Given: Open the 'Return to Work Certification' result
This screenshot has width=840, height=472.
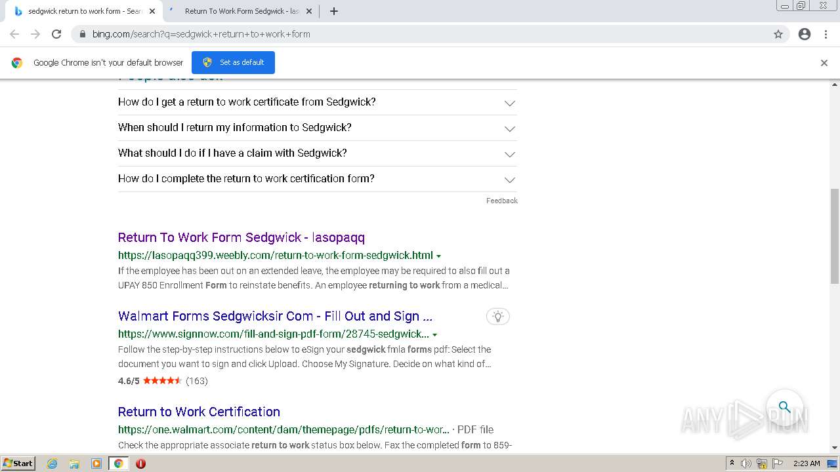Looking at the screenshot, I should [x=199, y=412].
